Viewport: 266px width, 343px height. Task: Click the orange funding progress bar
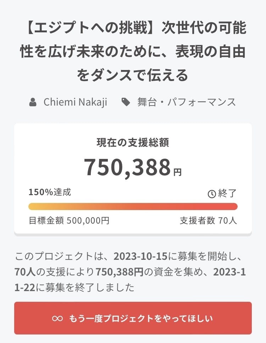click(133, 207)
